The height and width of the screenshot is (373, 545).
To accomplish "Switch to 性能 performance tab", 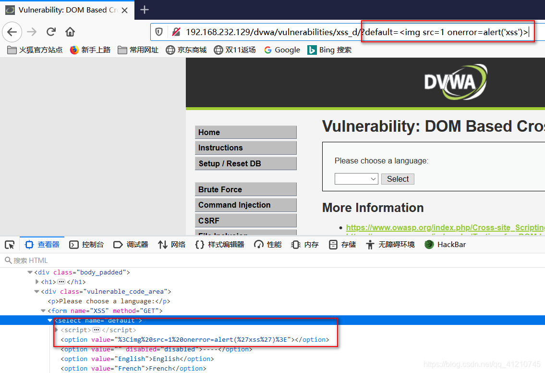I will [x=267, y=245].
